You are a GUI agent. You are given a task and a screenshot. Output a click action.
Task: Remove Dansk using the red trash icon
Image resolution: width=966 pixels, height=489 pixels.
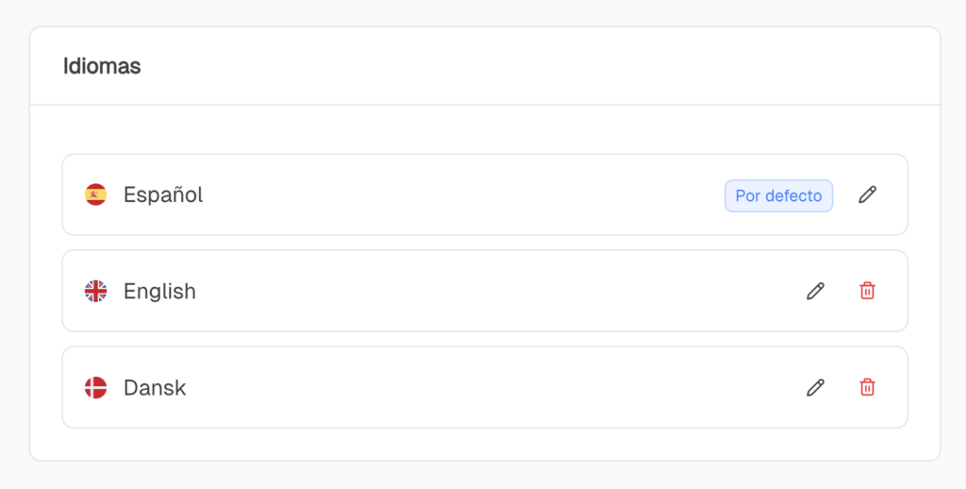pos(867,388)
